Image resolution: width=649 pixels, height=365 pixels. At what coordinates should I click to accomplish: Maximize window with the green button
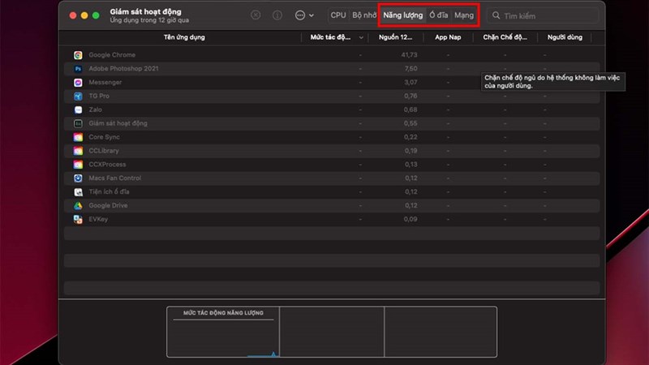coord(96,15)
